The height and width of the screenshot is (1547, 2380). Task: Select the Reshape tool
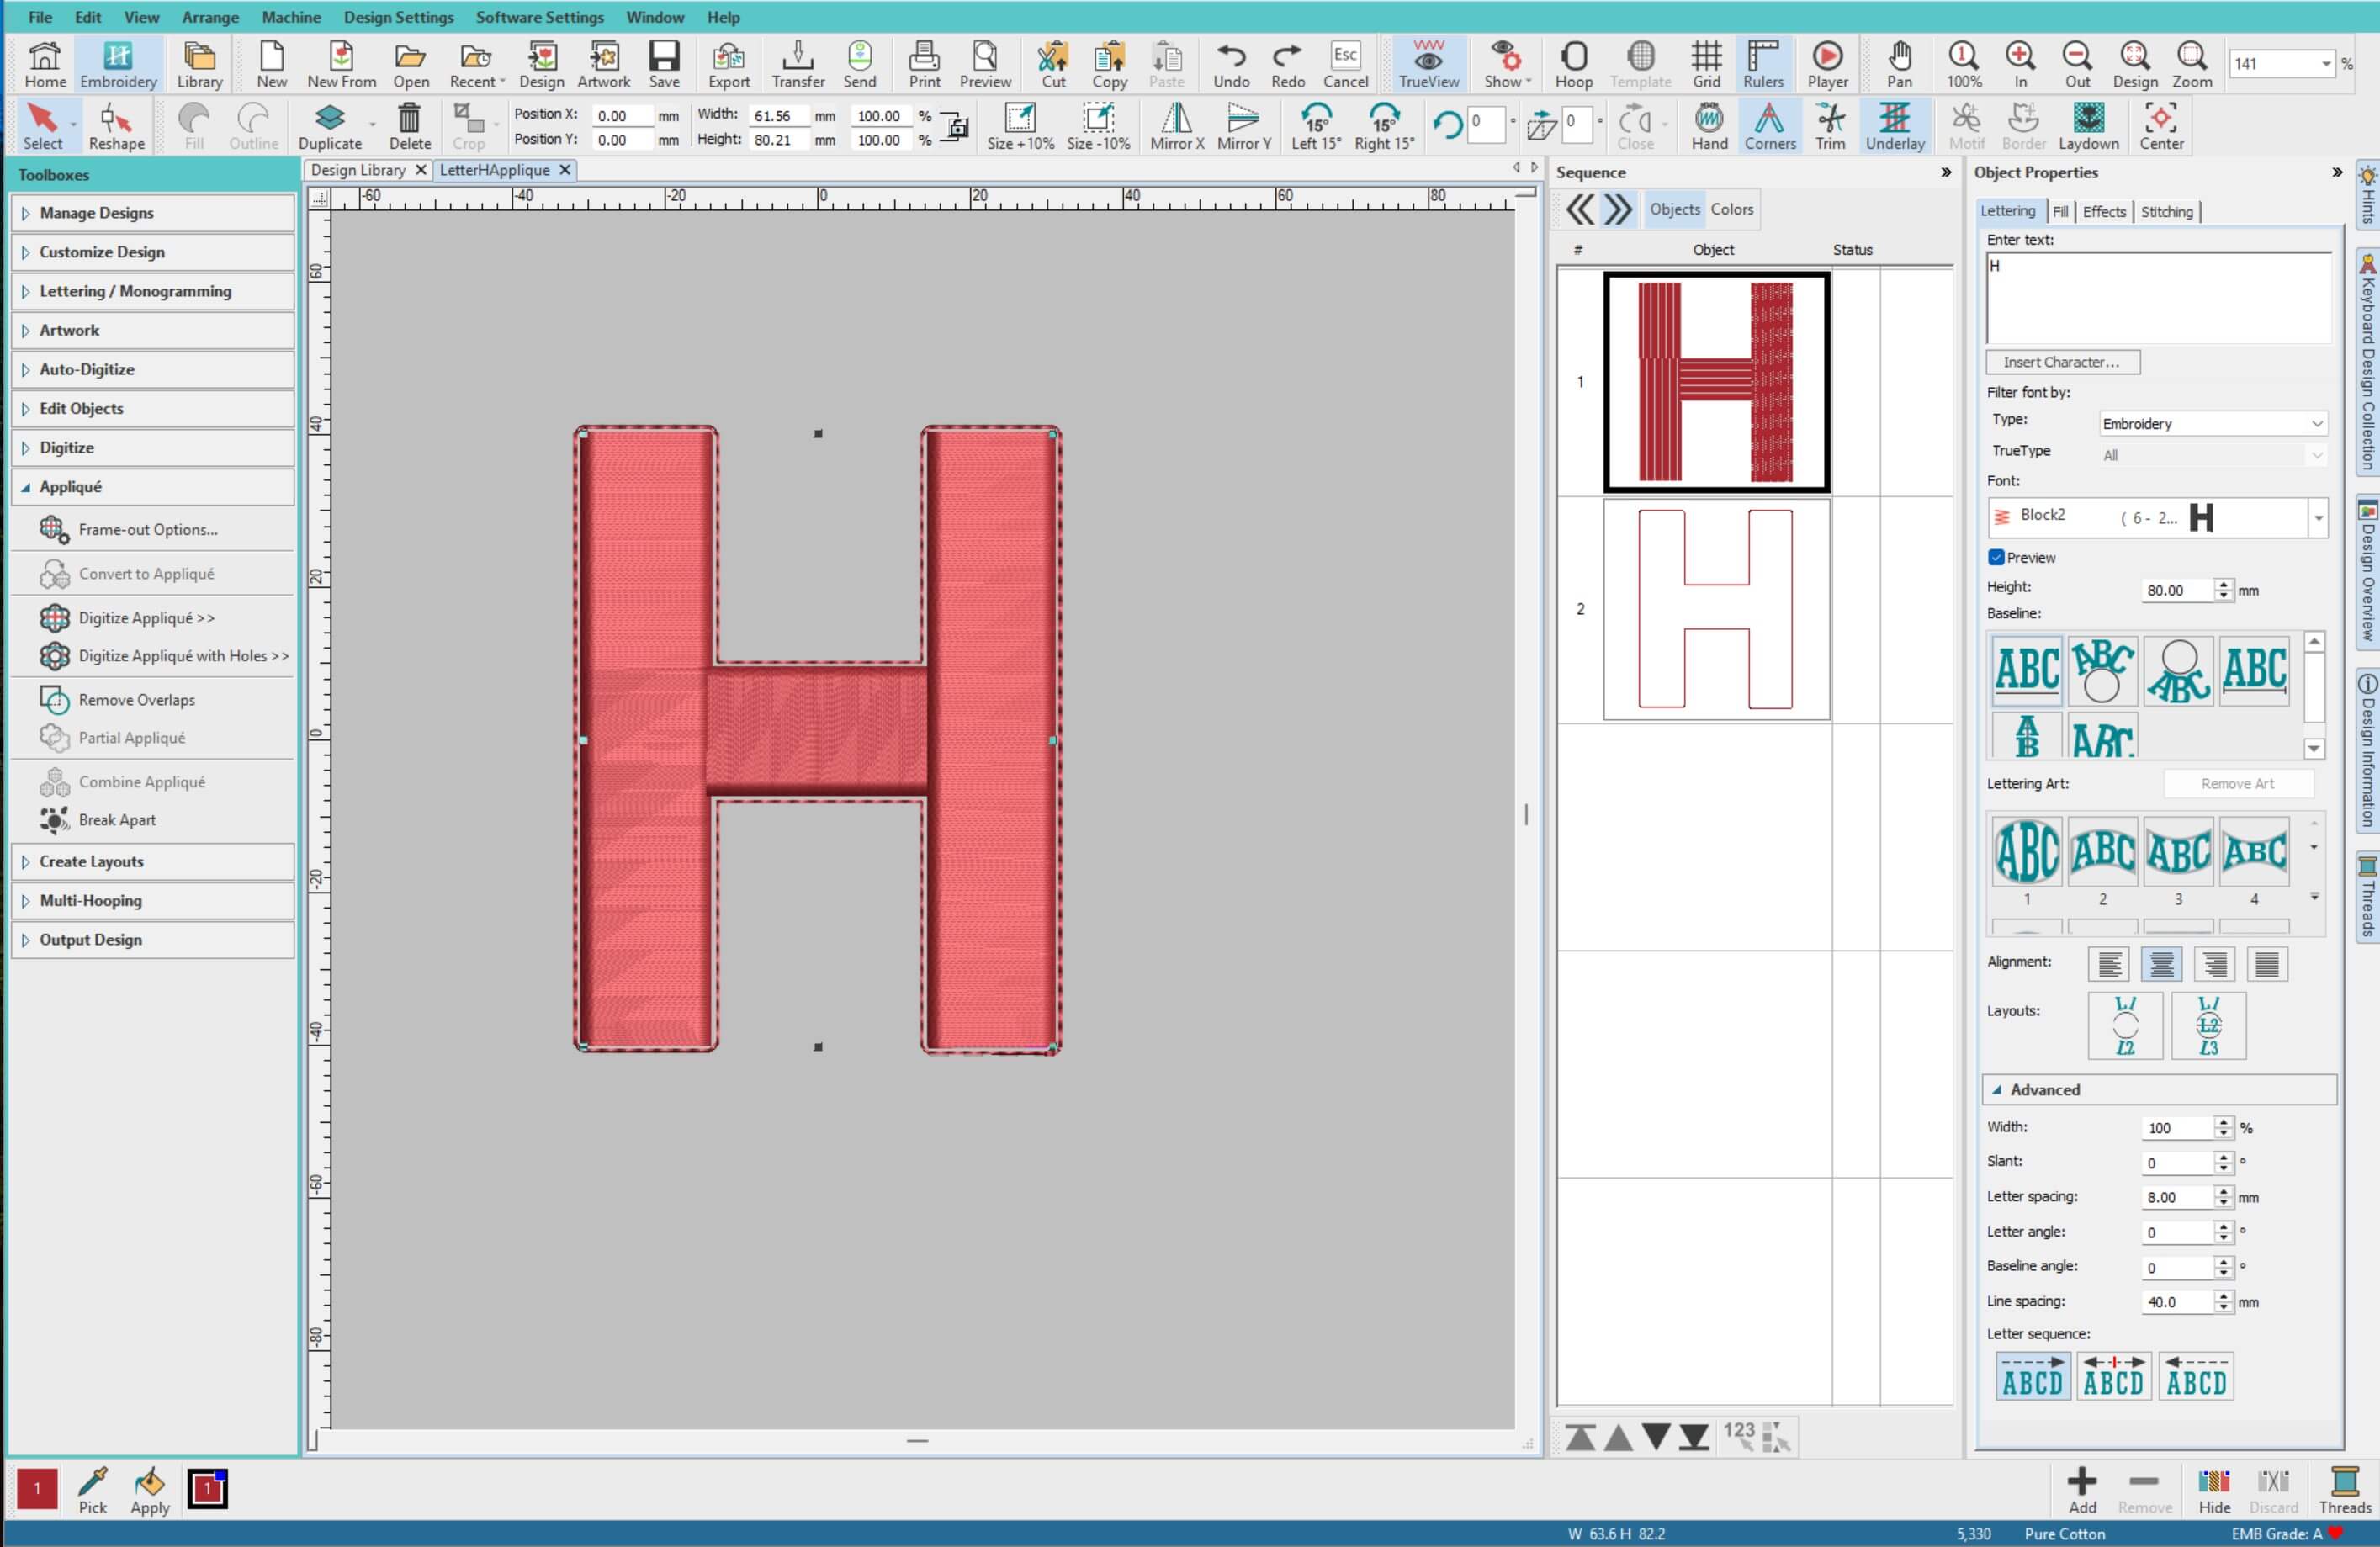click(x=116, y=126)
